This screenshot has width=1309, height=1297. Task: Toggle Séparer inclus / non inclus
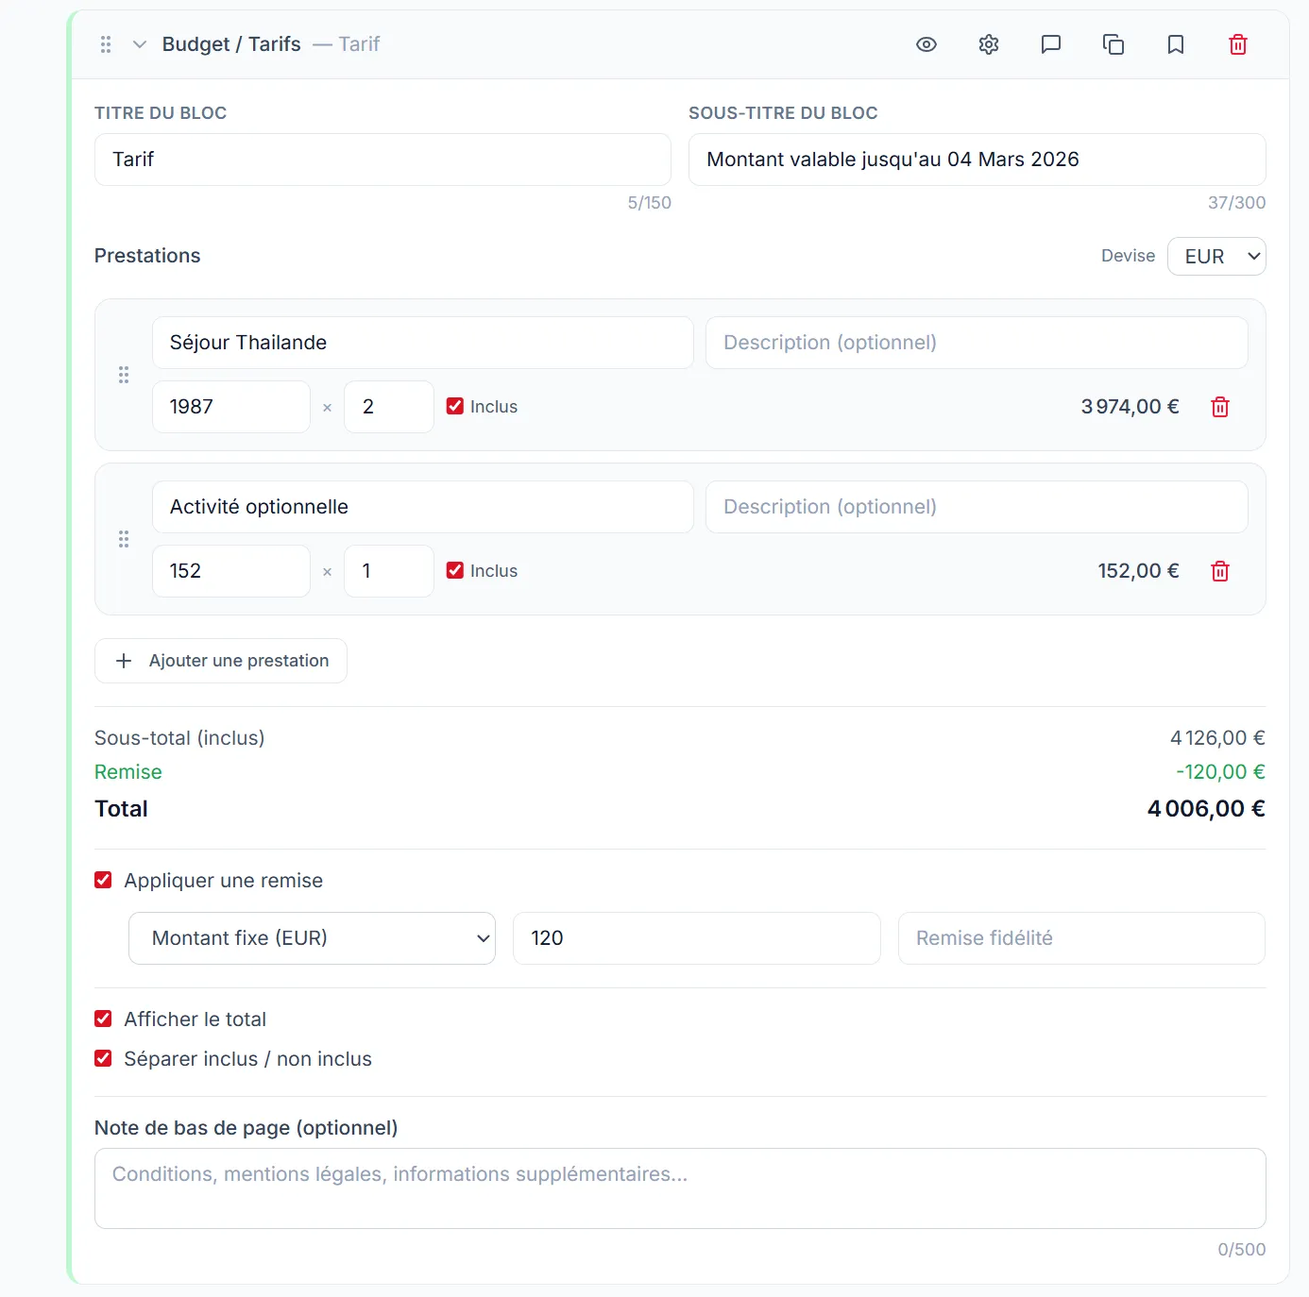[x=104, y=1059]
